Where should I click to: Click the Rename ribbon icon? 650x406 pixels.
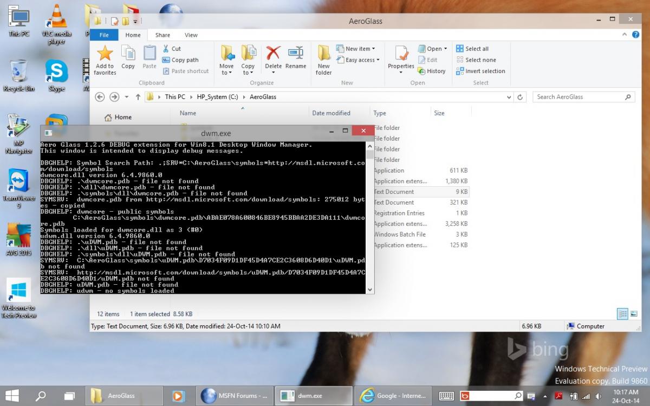pos(296,57)
